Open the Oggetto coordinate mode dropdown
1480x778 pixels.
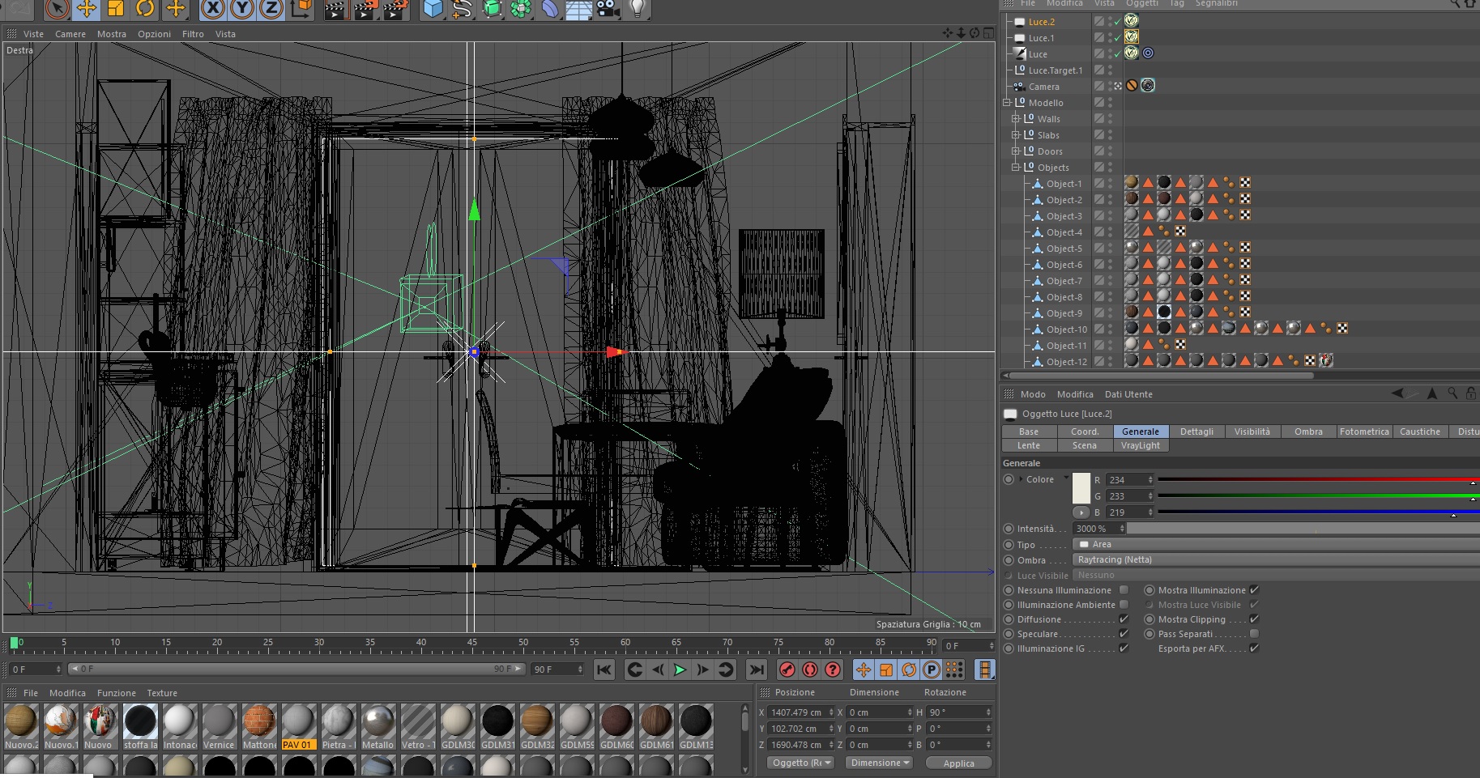tap(801, 763)
